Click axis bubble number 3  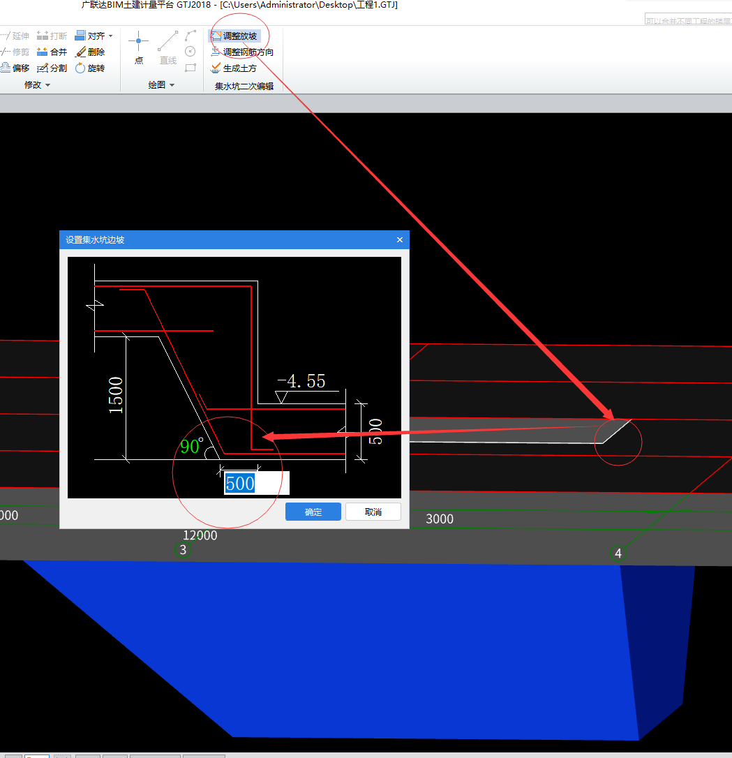[183, 549]
